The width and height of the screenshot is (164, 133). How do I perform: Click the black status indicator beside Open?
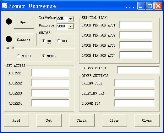9,21
